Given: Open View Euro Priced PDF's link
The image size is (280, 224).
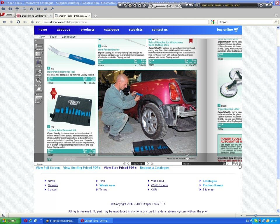Looking at the screenshot, I should [x=120, y=167].
